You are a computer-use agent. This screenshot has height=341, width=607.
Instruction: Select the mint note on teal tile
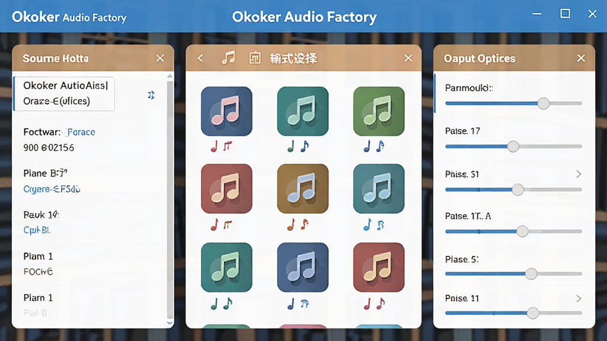[x=303, y=111]
